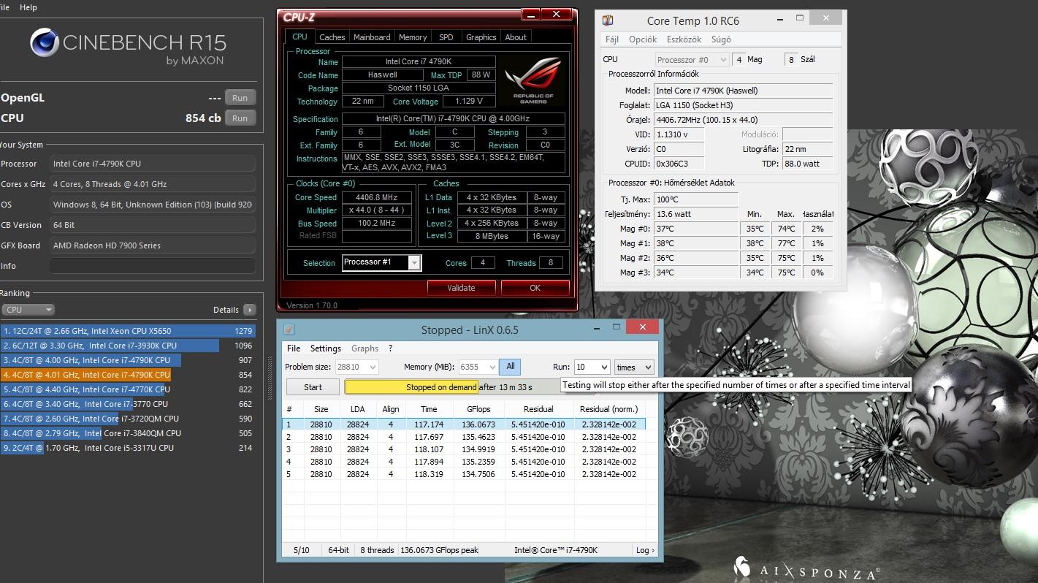Click the Time column header in LinX

(429, 409)
